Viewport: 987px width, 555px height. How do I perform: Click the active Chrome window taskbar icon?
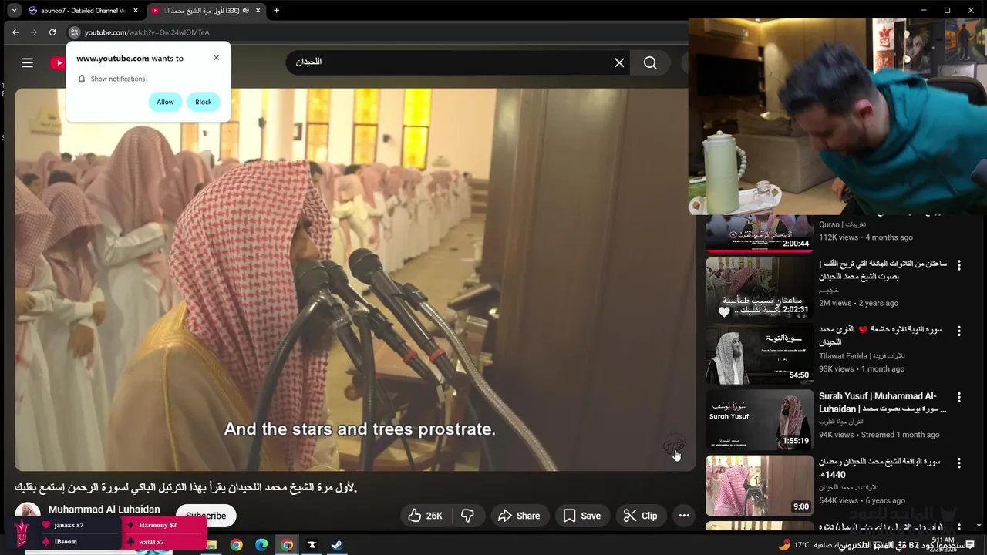tap(287, 545)
